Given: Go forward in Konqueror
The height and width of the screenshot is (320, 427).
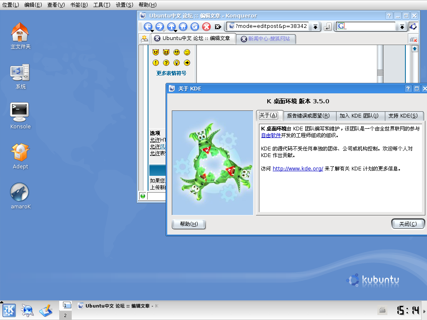Looking at the screenshot, I should pyautogui.click(x=160, y=26).
